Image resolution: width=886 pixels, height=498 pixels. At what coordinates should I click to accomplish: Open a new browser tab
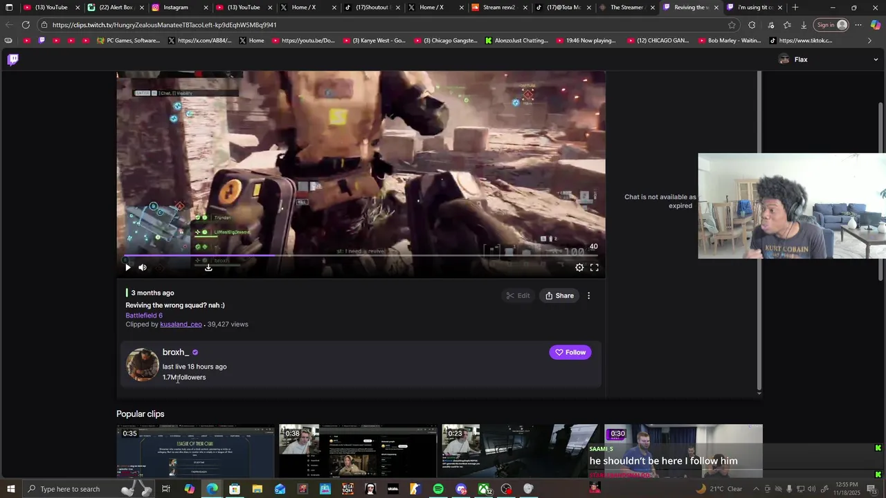point(795,8)
